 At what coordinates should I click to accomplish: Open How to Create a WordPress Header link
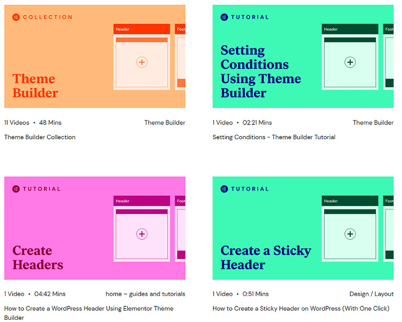[x=88, y=313]
